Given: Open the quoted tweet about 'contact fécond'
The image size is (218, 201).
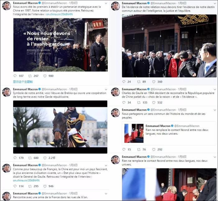Looking at the screenshot, I should click(169, 133).
